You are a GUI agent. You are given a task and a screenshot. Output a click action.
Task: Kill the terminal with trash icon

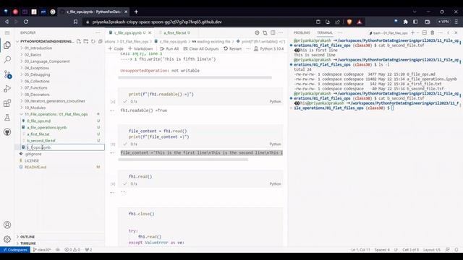[433, 32]
